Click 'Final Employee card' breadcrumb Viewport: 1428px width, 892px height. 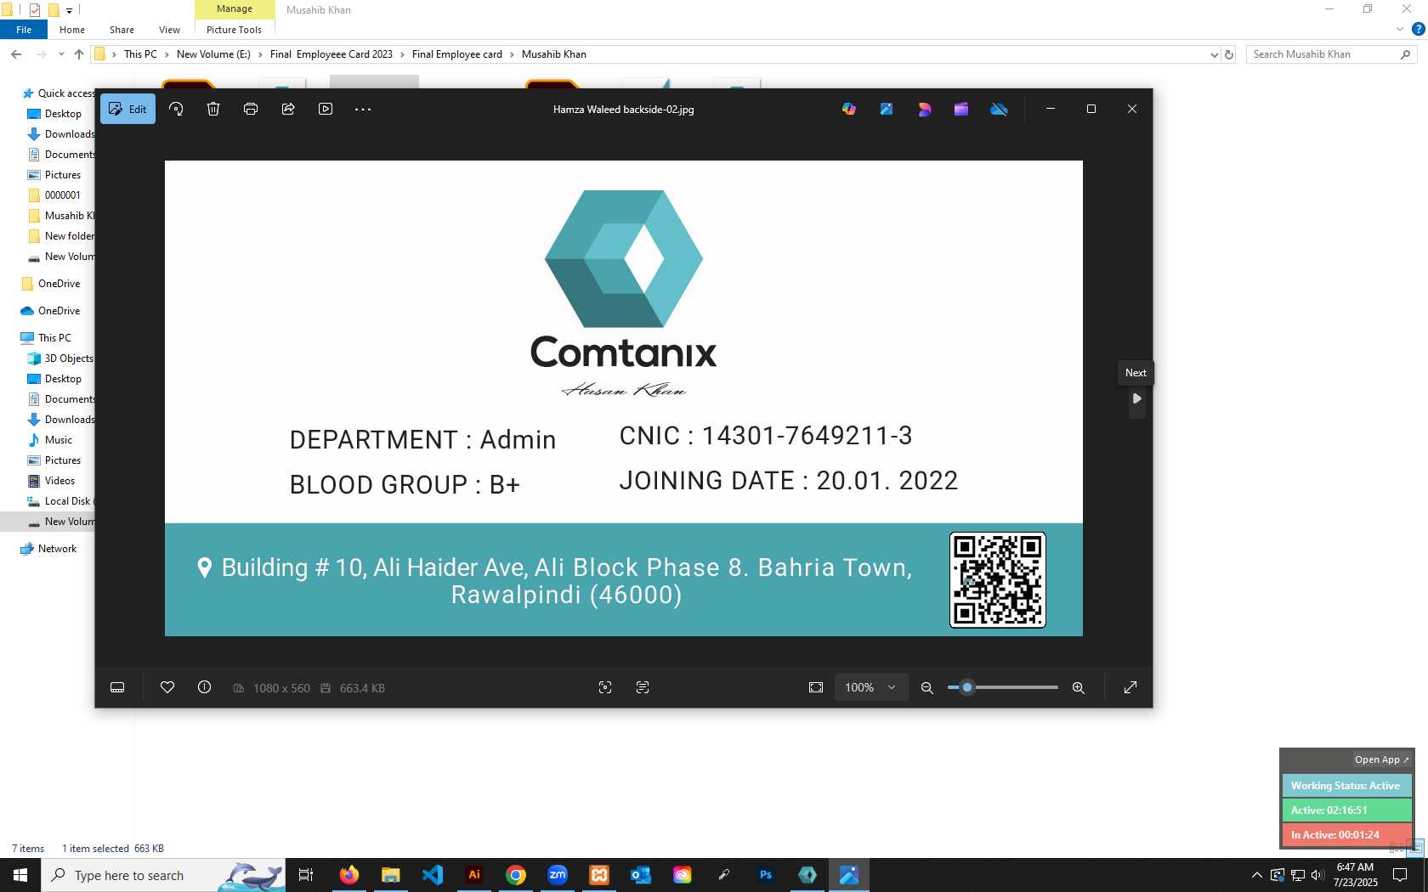(457, 54)
